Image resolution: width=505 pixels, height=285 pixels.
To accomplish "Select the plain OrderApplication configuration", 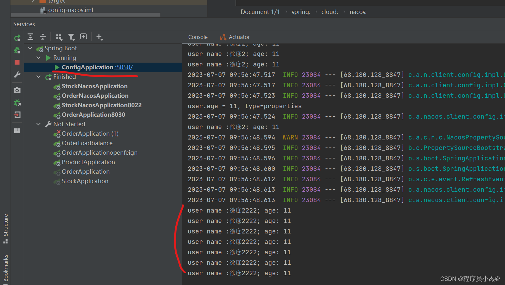I will point(86,171).
